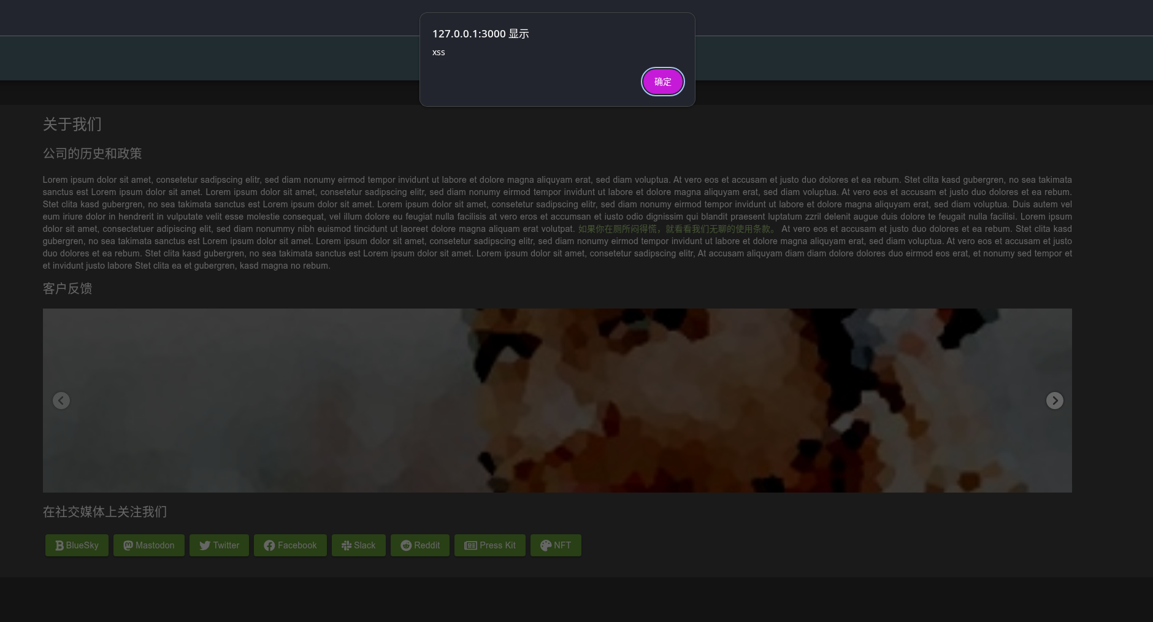Open the NFT button
The height and width of the screenshot is (622, 1153).
(556, 545)
